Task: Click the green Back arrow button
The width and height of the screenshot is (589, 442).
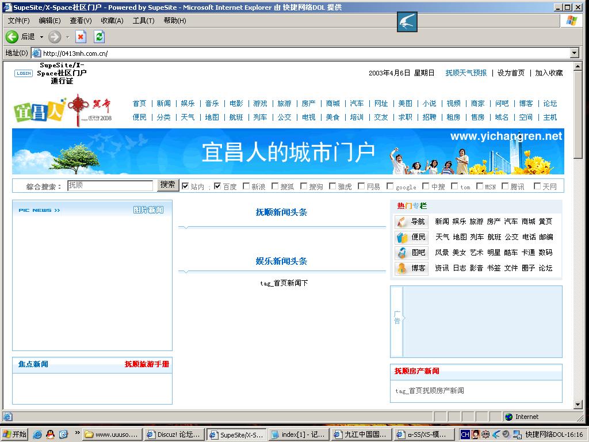Action: coord(12,36)
